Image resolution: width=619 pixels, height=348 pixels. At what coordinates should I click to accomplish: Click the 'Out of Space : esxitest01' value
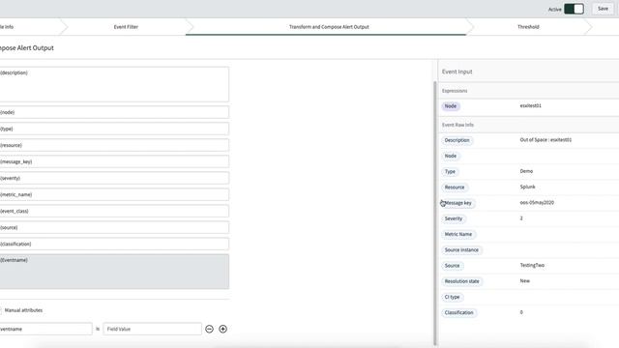[545, 139]
